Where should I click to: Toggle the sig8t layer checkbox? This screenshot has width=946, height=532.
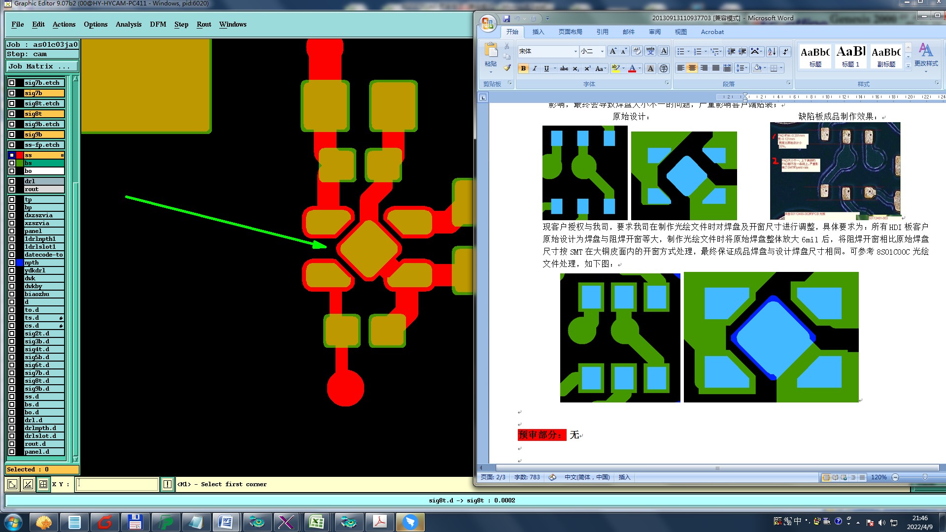click(x=12, y=114)
